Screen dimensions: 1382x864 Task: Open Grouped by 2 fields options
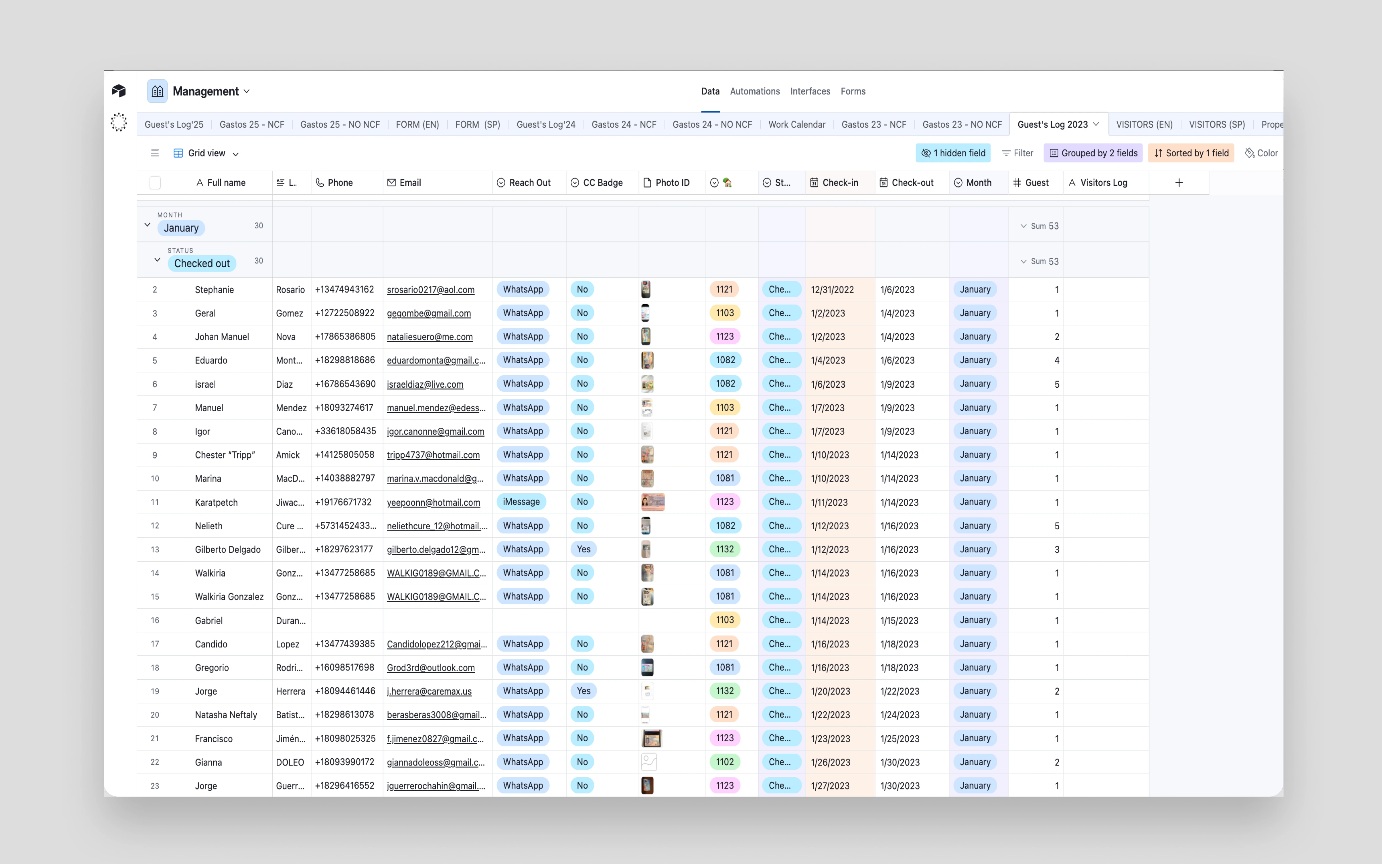pyautogui.click(x=1093, y=153)
